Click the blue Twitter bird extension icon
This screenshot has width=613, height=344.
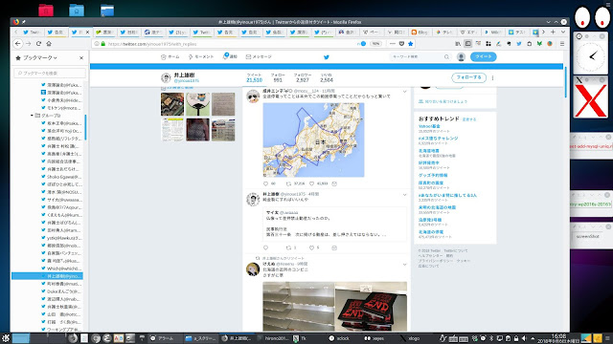519,44
